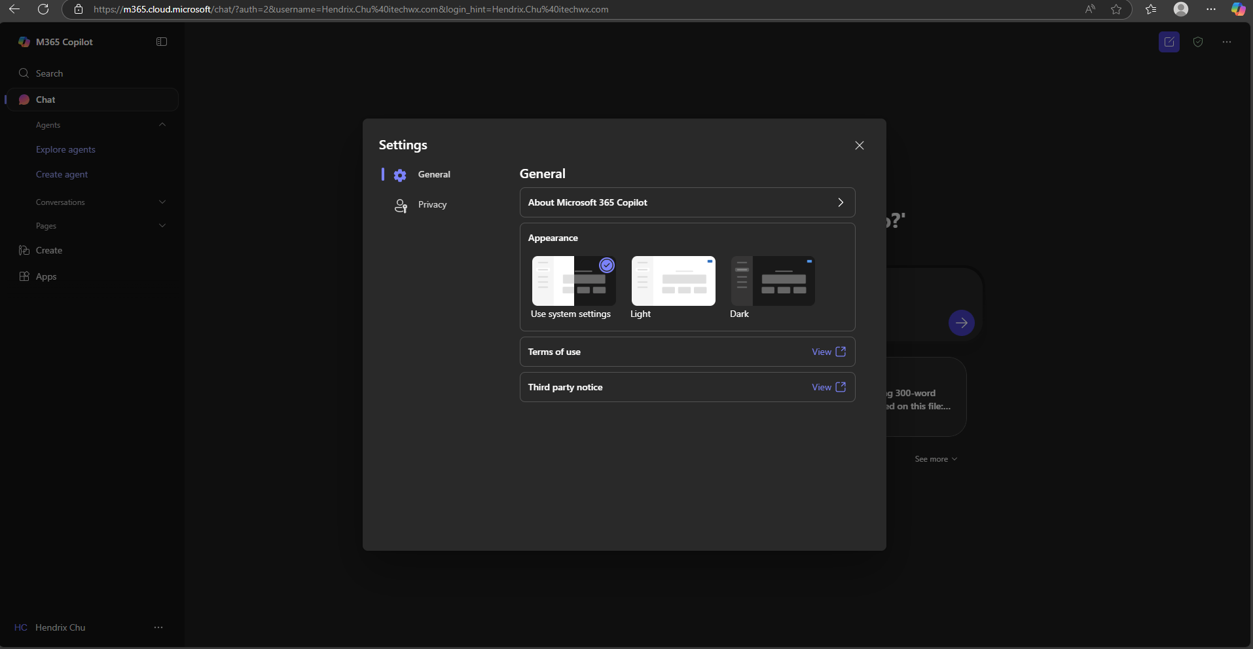Send the message with arrow button
The height and width of the screenshot is (649, 1253).
962,323
